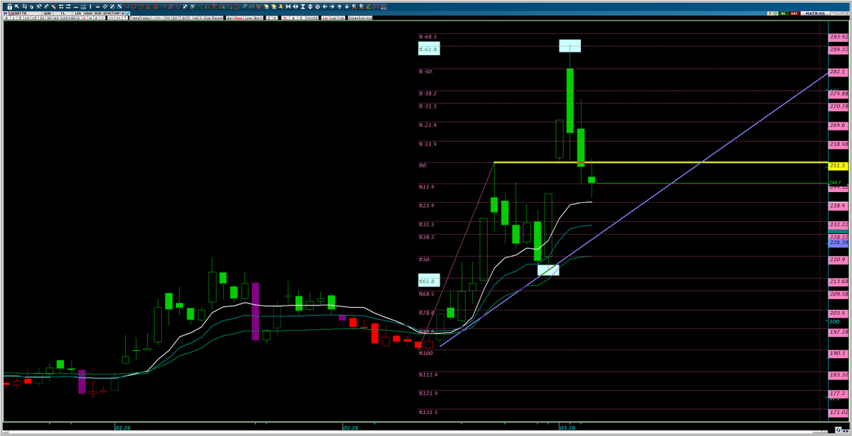Screen dimensions: 852x436
Task: Click the highlighted %61.8 Fibonacci label
Action: pos(428,280)
